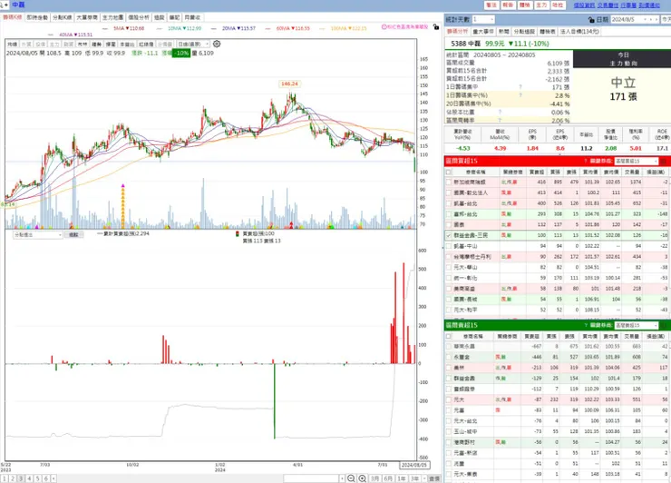Open the 月營收 tab
The height and width of the screenshot is (483, 671).
tap(192, 17)
